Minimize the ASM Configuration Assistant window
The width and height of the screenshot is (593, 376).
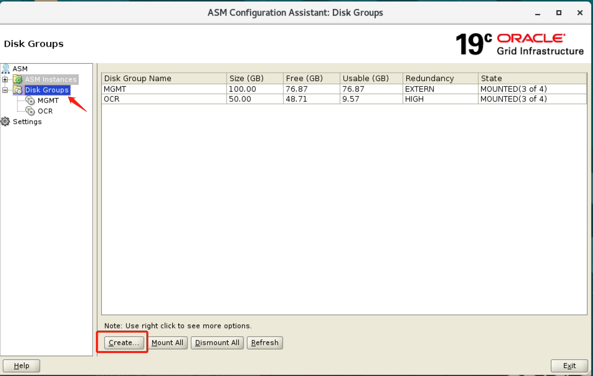538,13
